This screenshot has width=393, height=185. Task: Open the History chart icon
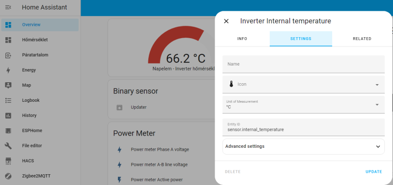(x=8, y=116)
